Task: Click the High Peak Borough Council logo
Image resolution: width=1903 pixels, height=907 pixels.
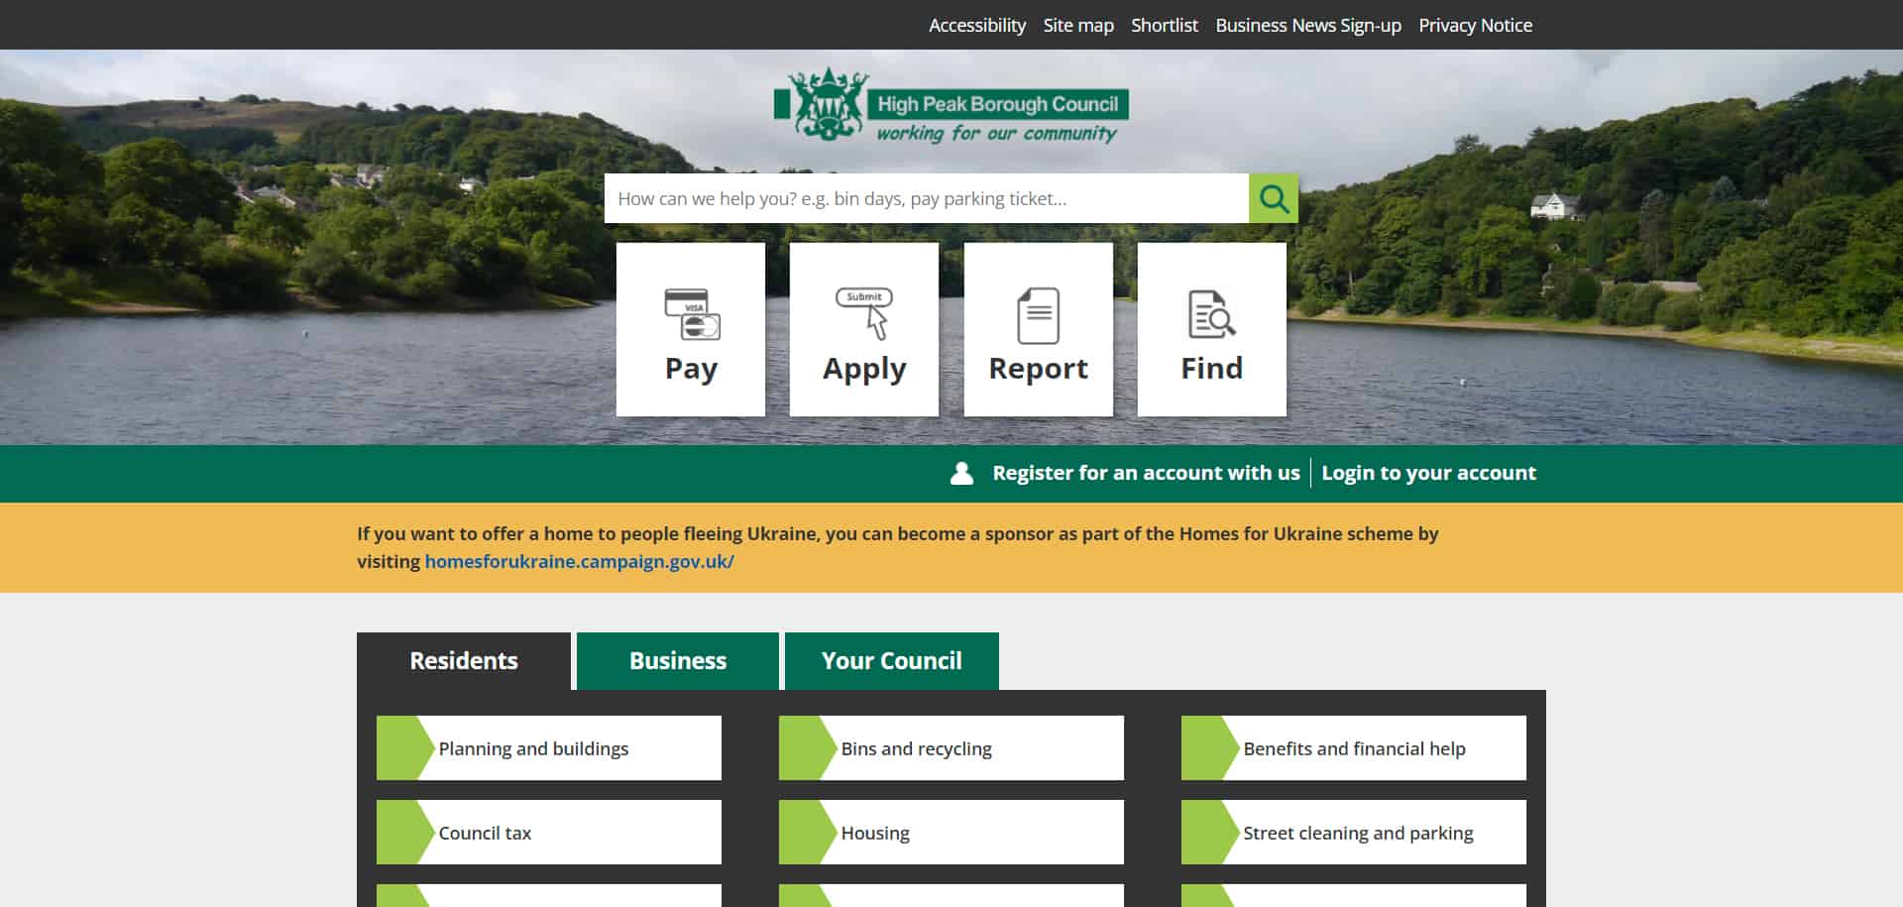Action: (x=951, y=106)
